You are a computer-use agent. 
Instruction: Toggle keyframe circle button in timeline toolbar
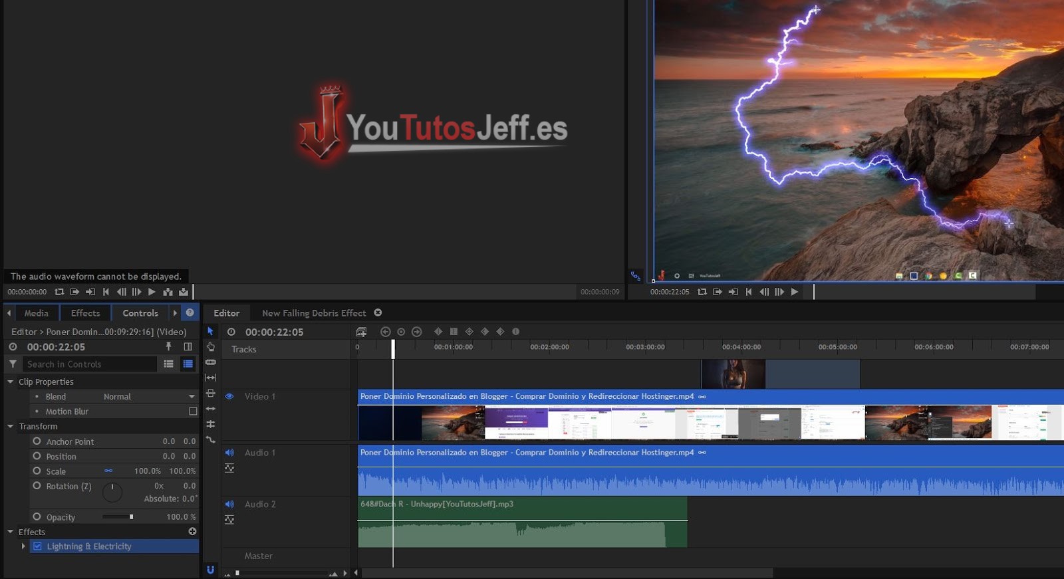401,332
